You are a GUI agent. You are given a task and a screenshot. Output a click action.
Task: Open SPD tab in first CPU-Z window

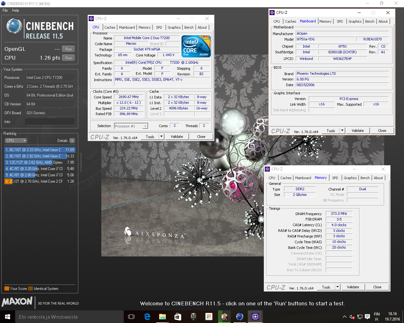pos(159,27)
